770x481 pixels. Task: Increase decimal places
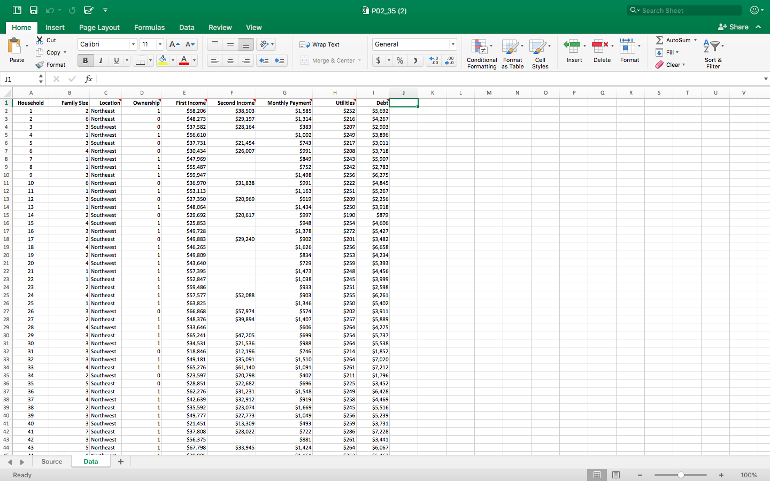[x=434, y=60]
